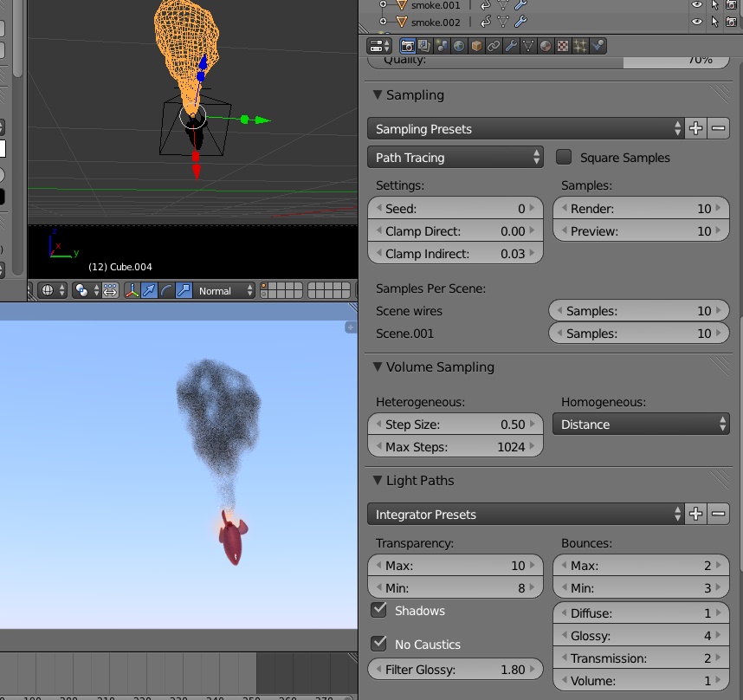Screen dimensions: 743x700
Task: Click the plus icon in render preview corner
Action: pos(351,327)
